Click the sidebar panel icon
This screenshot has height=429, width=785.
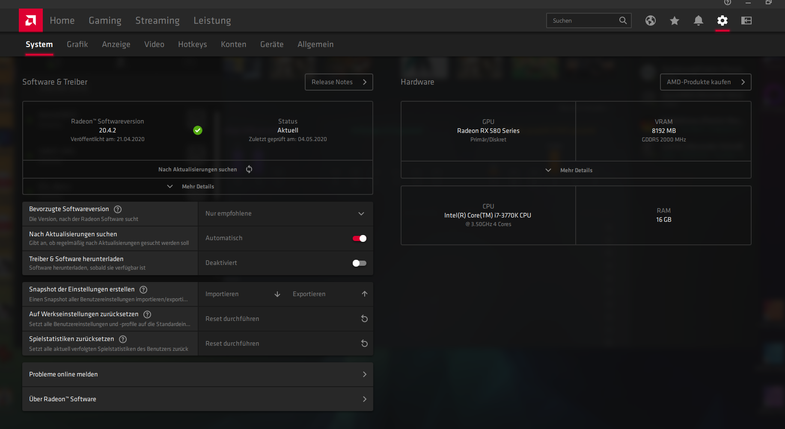[746, 21]
